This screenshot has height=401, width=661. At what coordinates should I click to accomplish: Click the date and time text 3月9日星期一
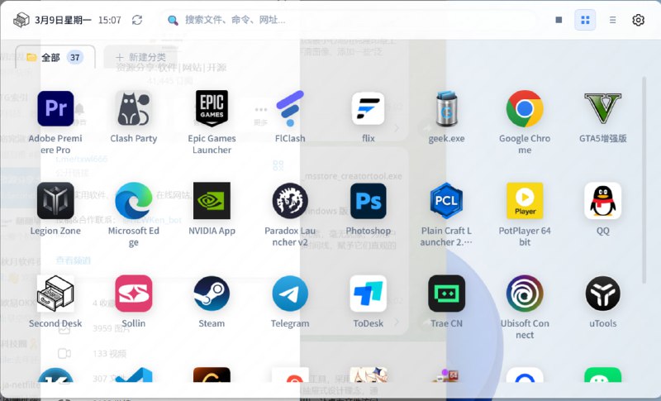coord(63,20)
